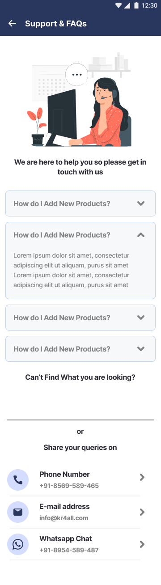
Task: Tap the battery icon in status bar
Action: point(135,5)
